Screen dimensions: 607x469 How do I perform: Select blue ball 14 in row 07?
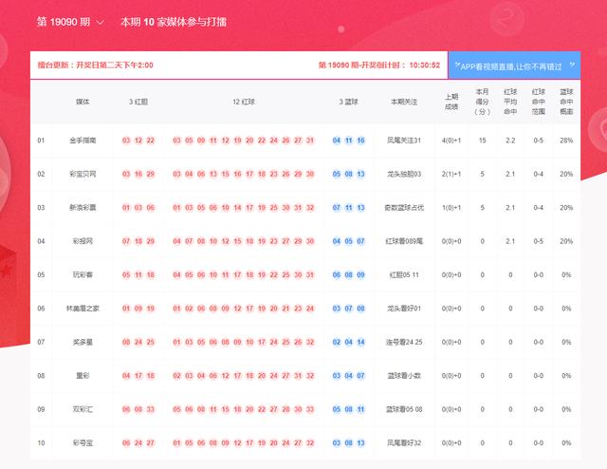click(360, 342)
